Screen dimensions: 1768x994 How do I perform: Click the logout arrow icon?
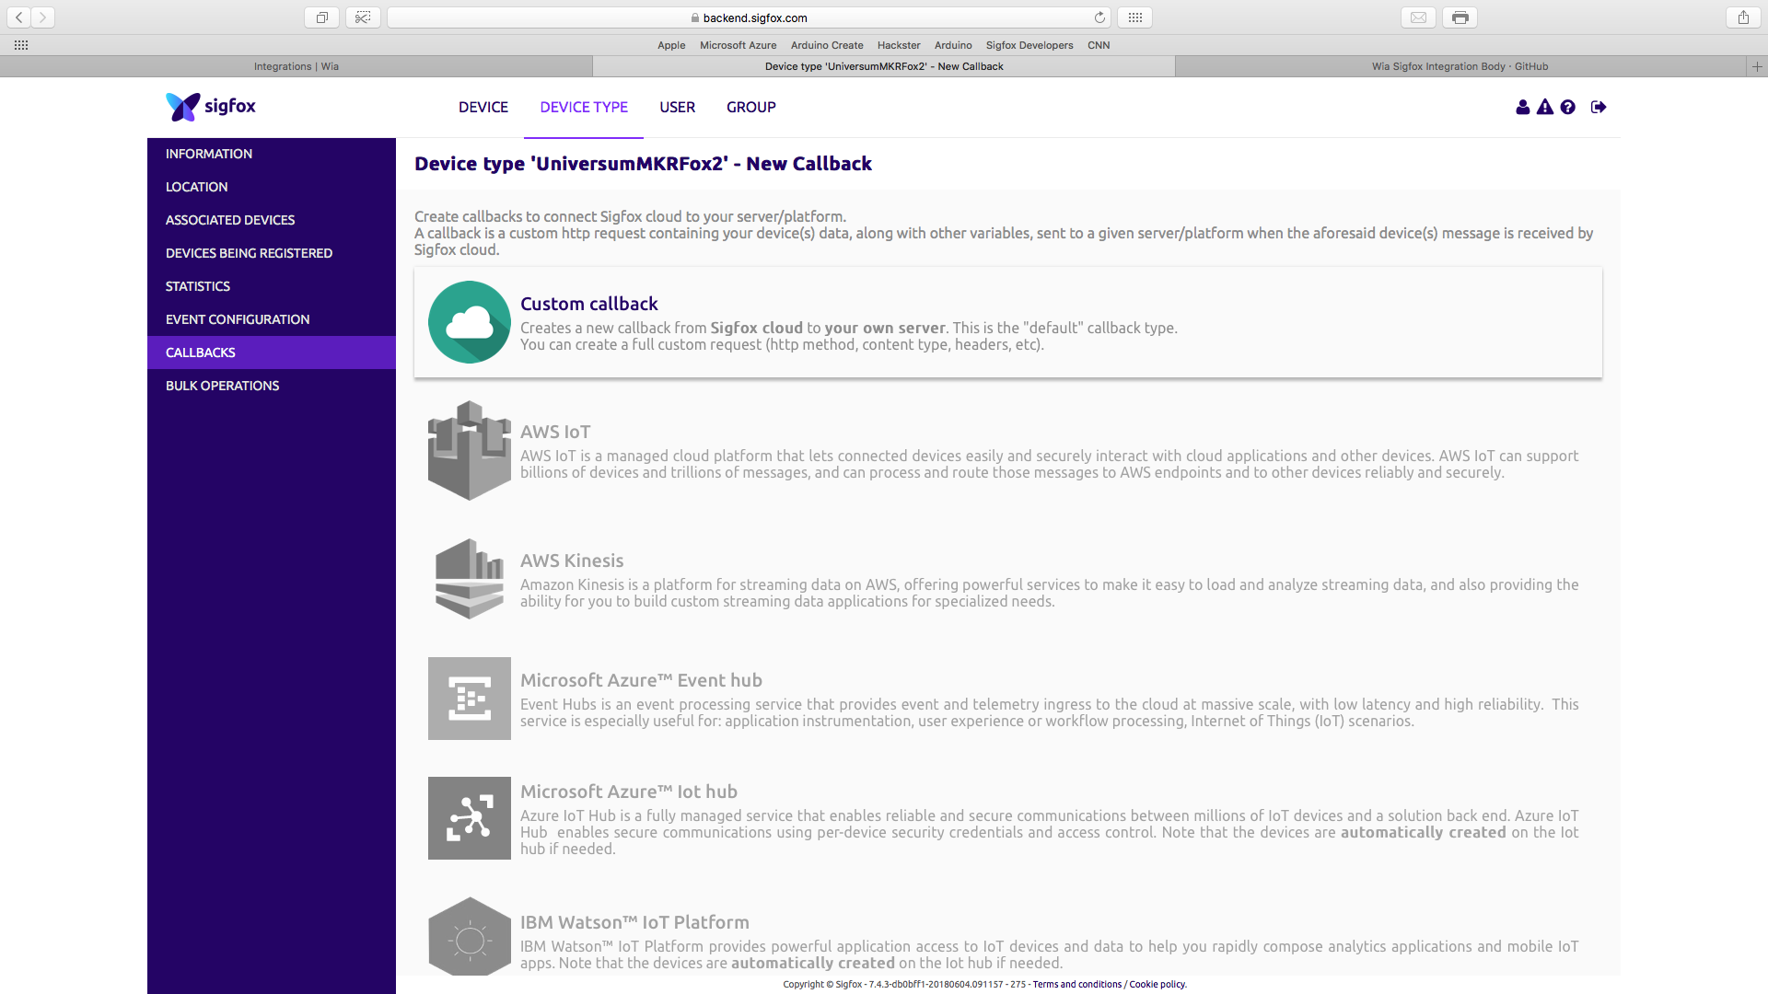tap(1599, 108)
